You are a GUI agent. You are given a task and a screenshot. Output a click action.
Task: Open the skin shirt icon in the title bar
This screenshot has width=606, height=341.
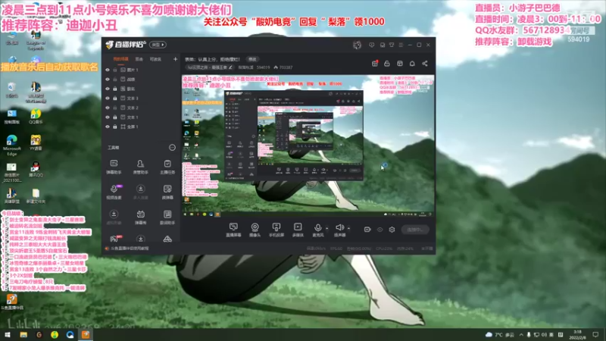[392, 45]
